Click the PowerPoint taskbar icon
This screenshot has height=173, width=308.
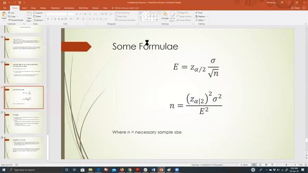pyautogui.click(x=161, y=170)
